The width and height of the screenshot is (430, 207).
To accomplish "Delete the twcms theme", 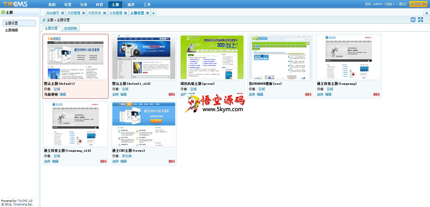I will point(172,161).
